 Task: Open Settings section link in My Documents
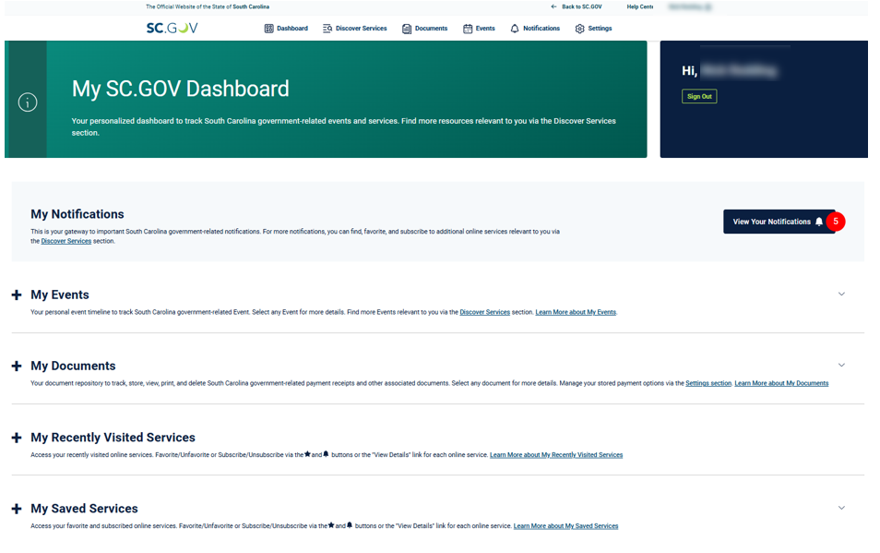(x=708, y=383)
